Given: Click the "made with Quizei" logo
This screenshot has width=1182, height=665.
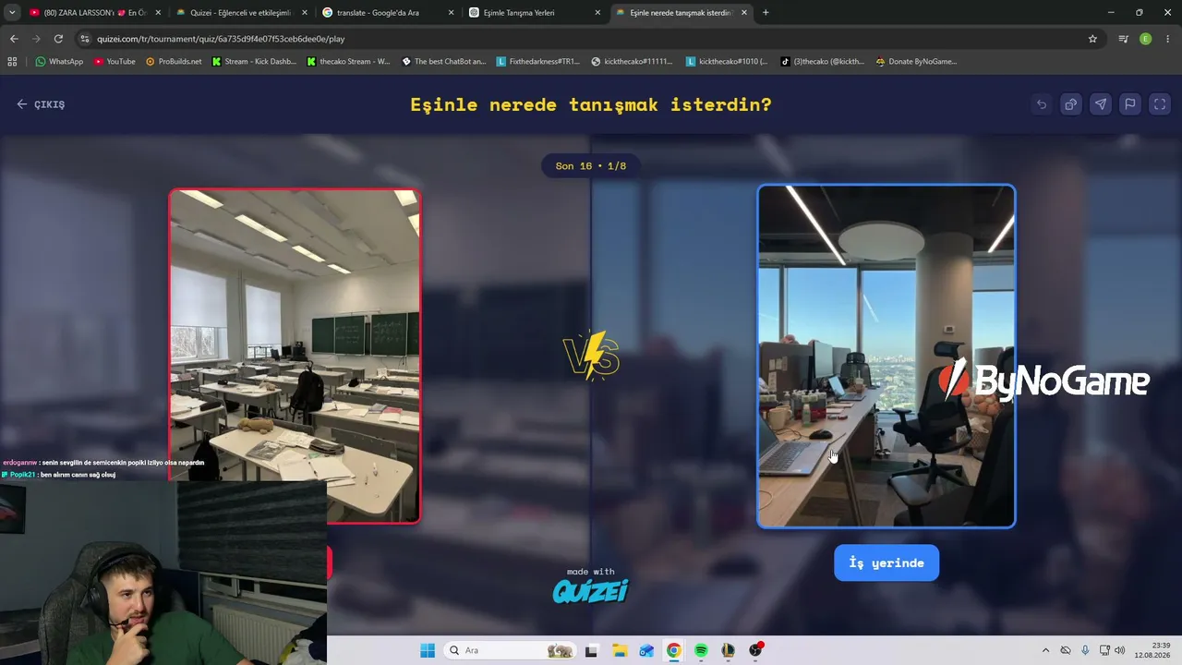Looking at the screenshot, I should pos(591,586).
